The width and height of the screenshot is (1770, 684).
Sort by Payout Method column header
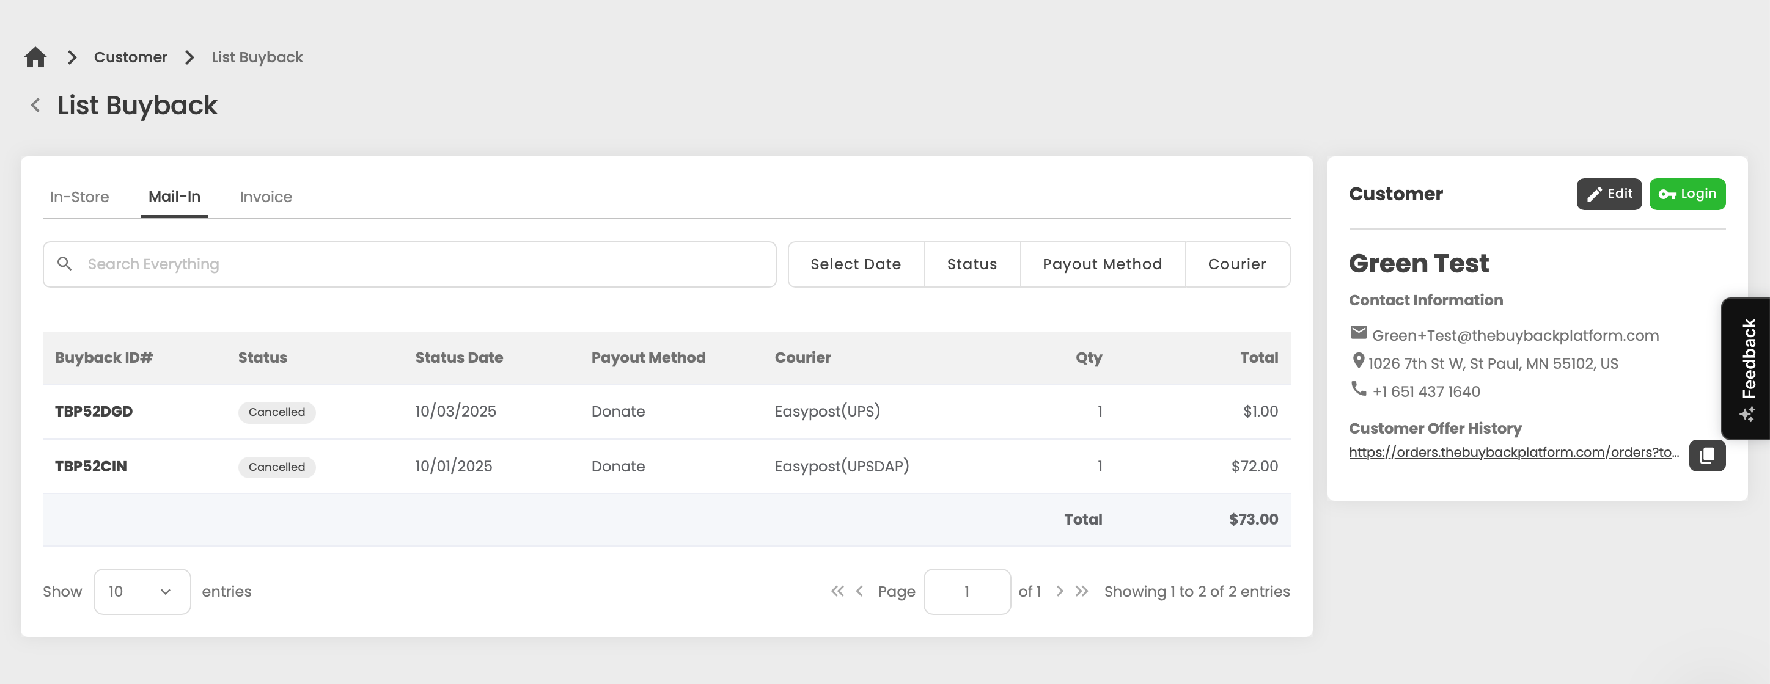648,358
